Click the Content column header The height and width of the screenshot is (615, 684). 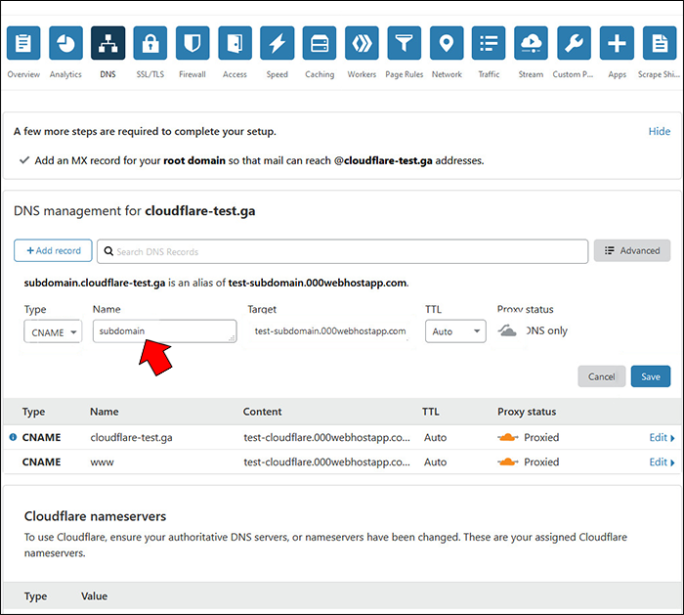coord(262,412)
